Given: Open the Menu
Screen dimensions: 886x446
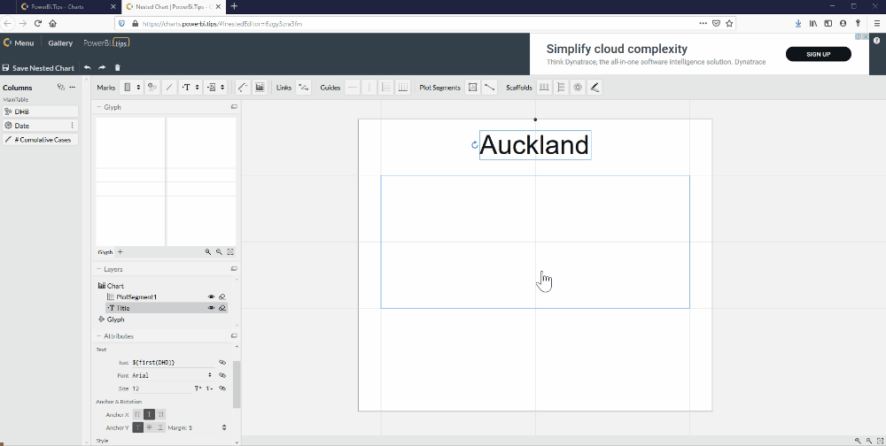Looking at the screenshot, I should tap(19, 42).
